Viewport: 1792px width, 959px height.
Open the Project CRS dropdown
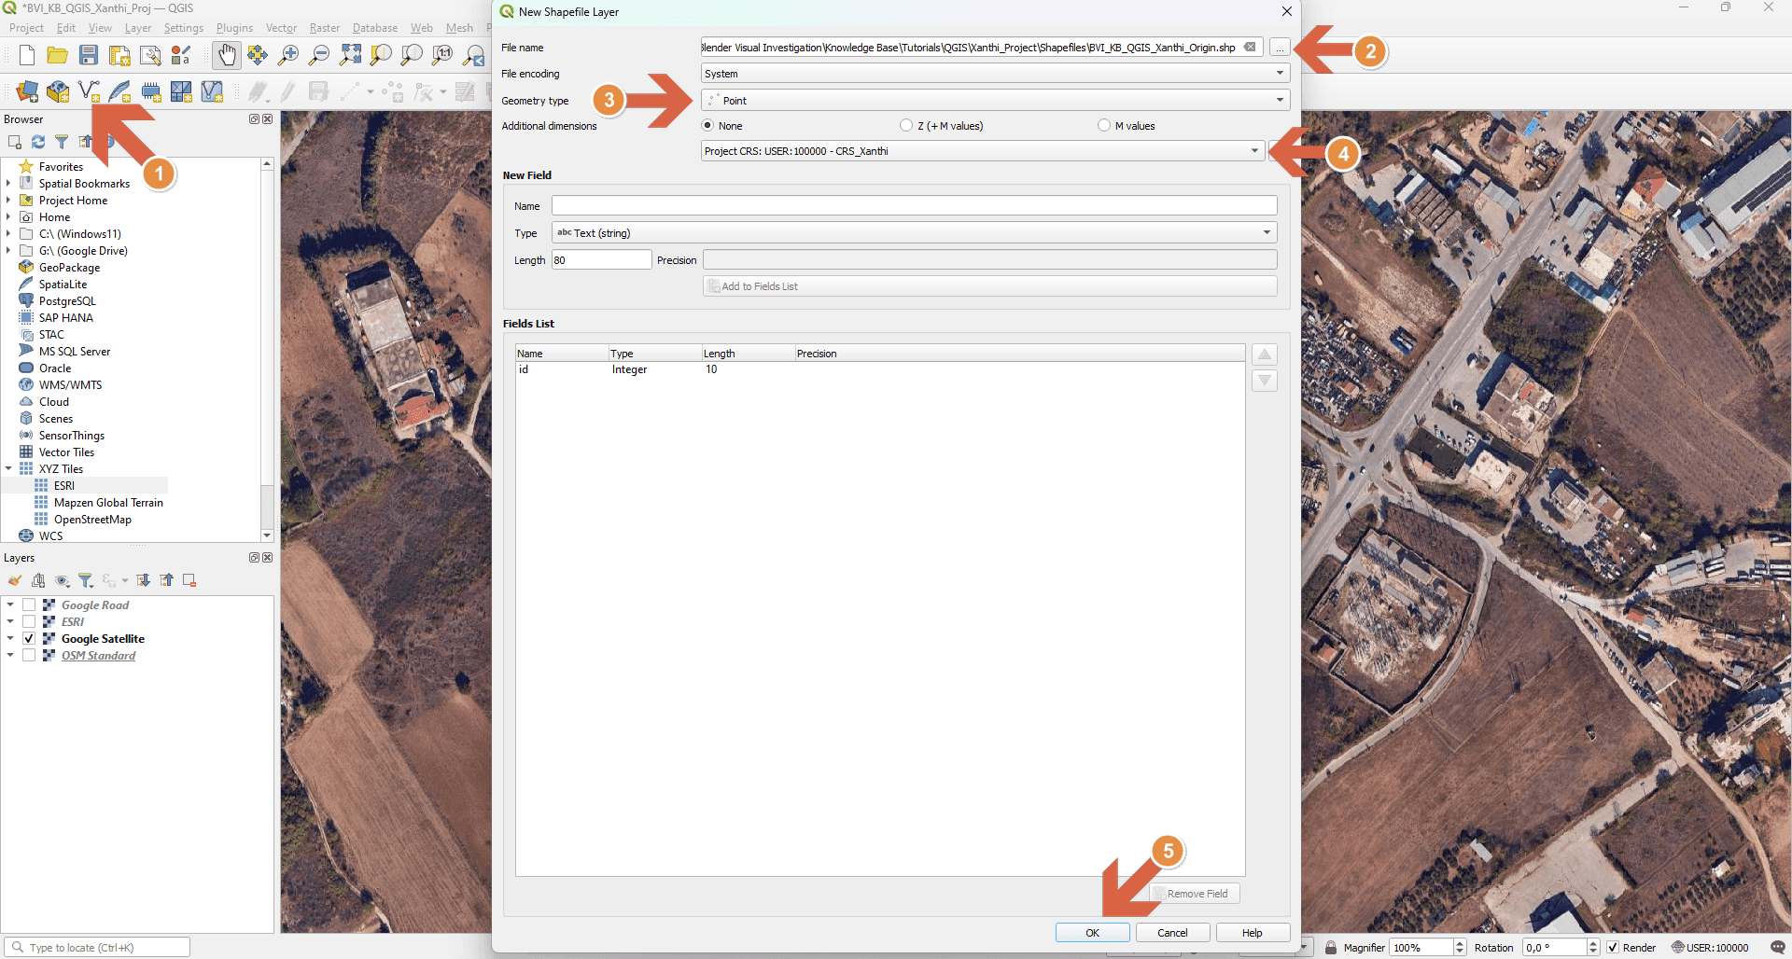pyautogui.click(x=983, y=151)
